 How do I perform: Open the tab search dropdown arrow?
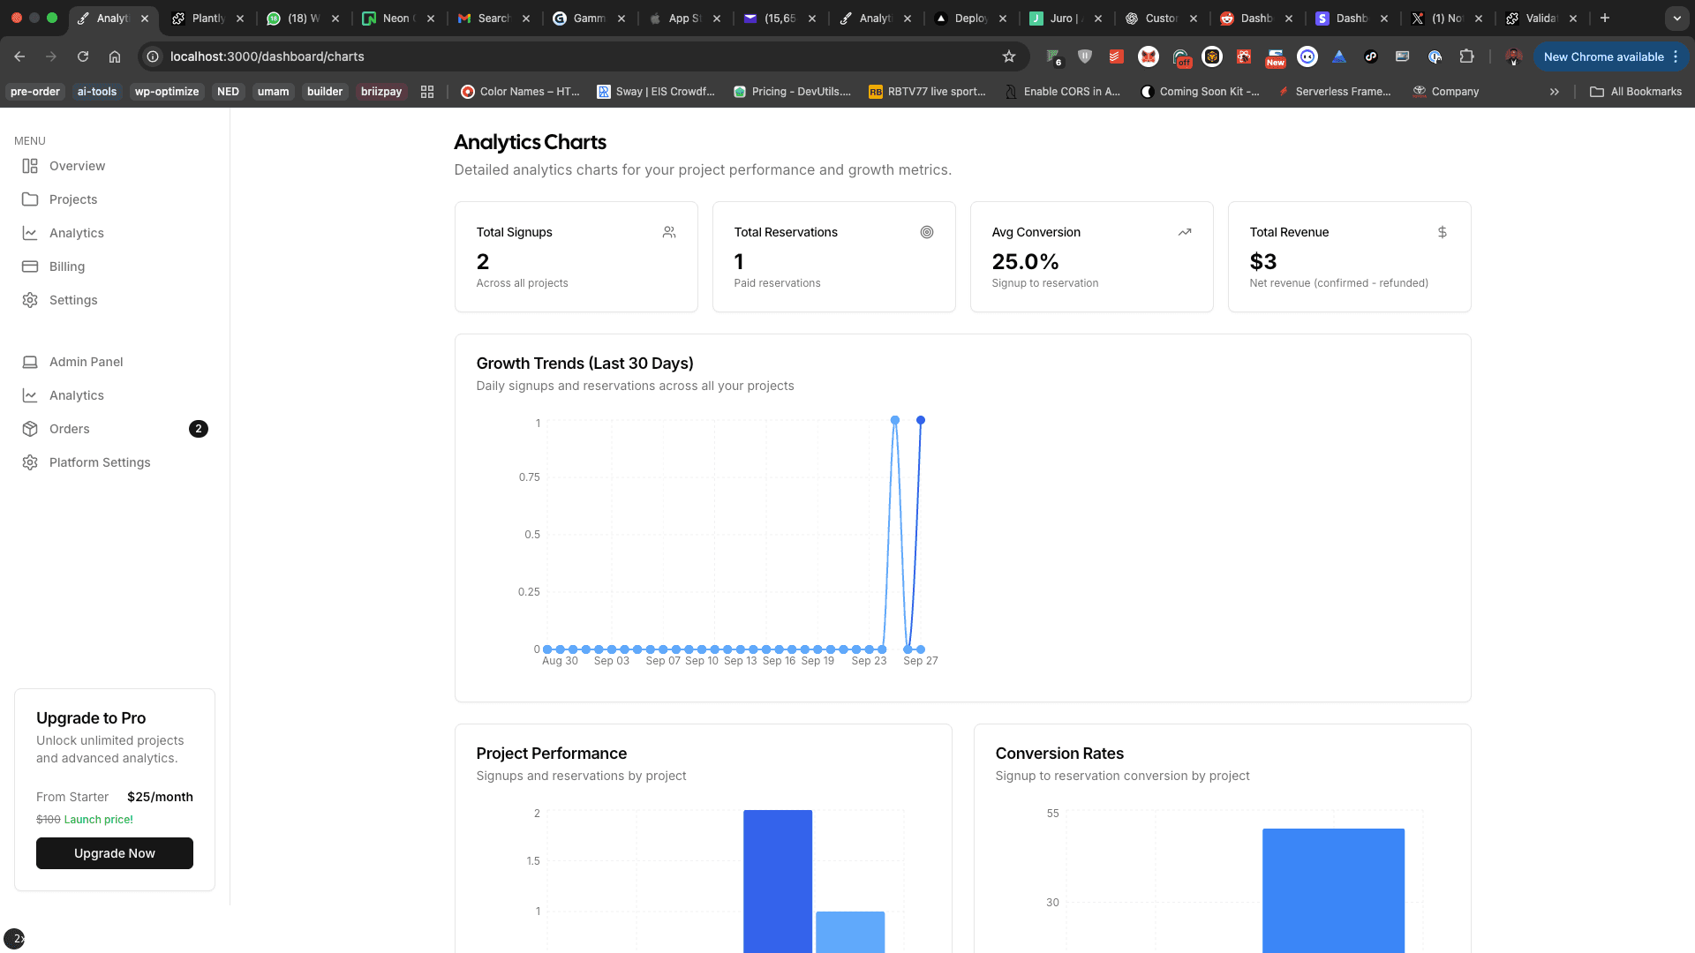(x=1676, y=18)
